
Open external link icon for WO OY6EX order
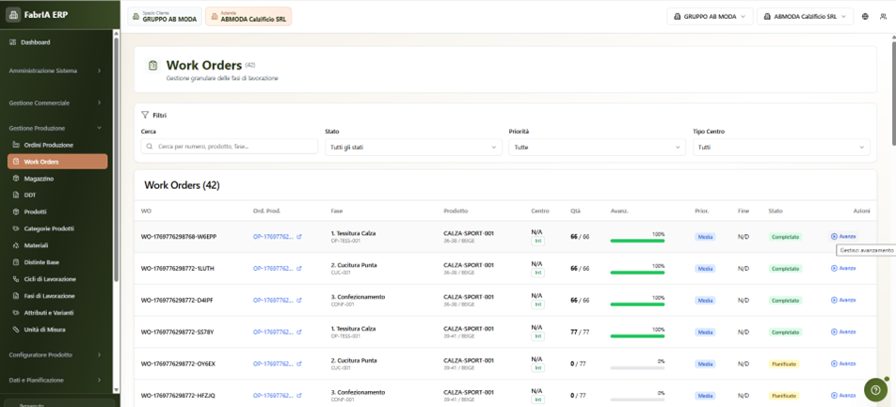[x=299, y=364]
